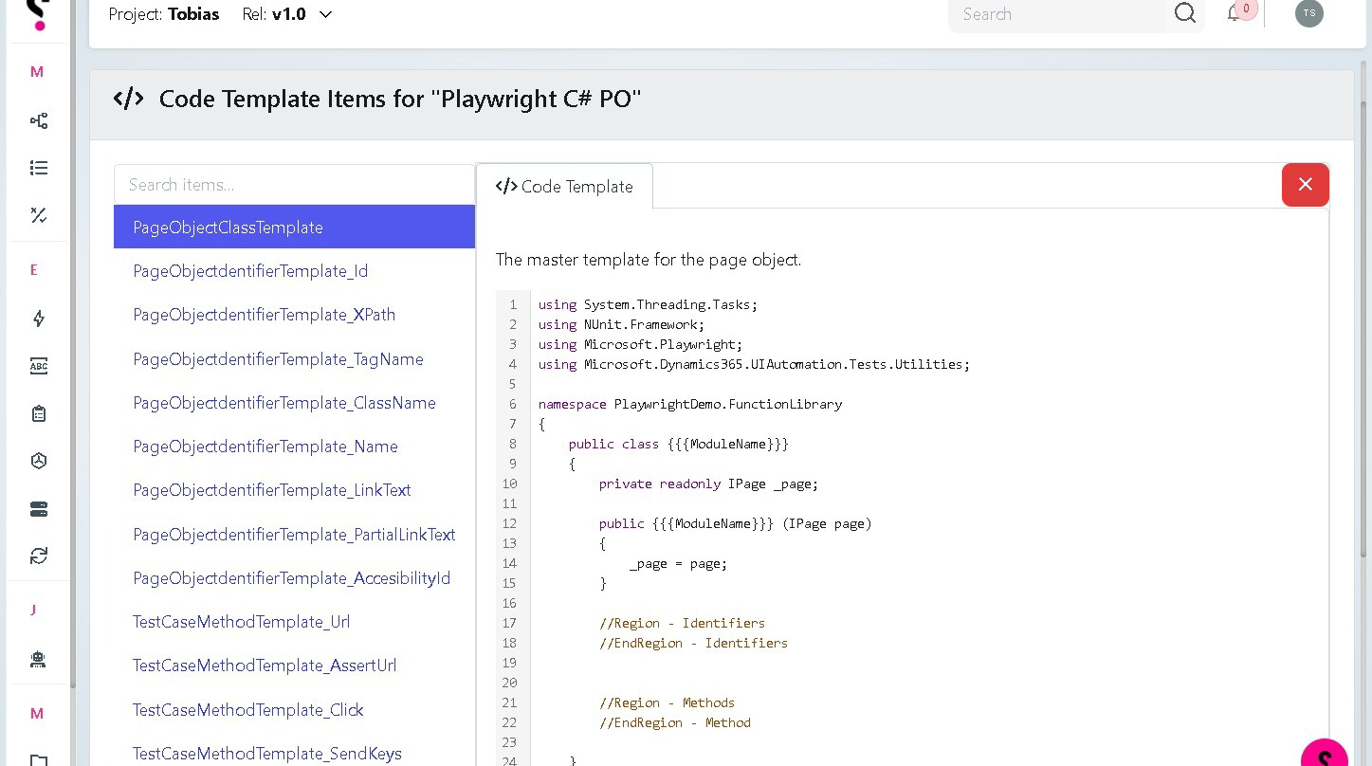
Task: Click the search magnifier icon
Action: [1185, 13]
